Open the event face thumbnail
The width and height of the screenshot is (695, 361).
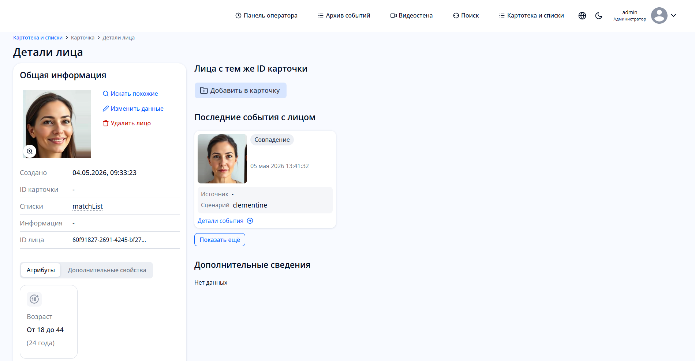click(x=222, y=159)
